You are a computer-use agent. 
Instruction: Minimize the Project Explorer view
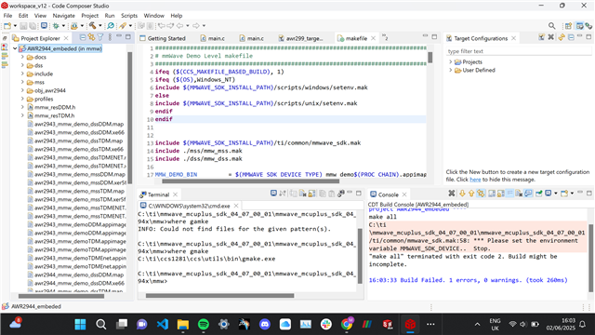(119, 36)
